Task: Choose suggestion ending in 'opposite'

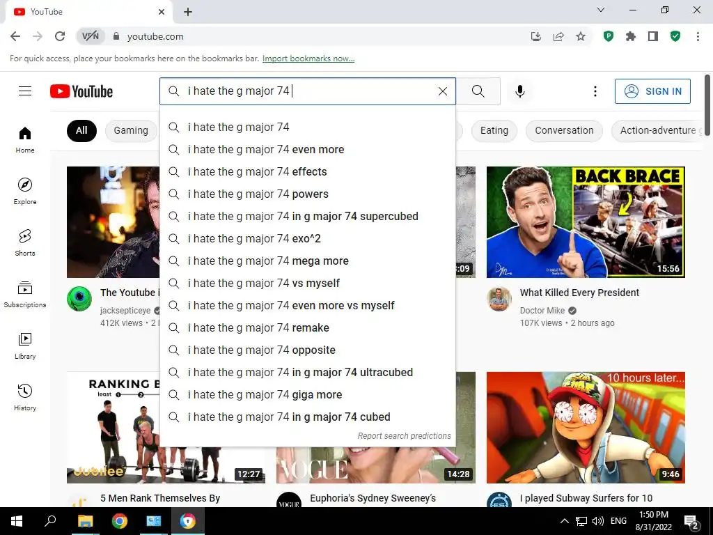Action: [x=308, y=350]
